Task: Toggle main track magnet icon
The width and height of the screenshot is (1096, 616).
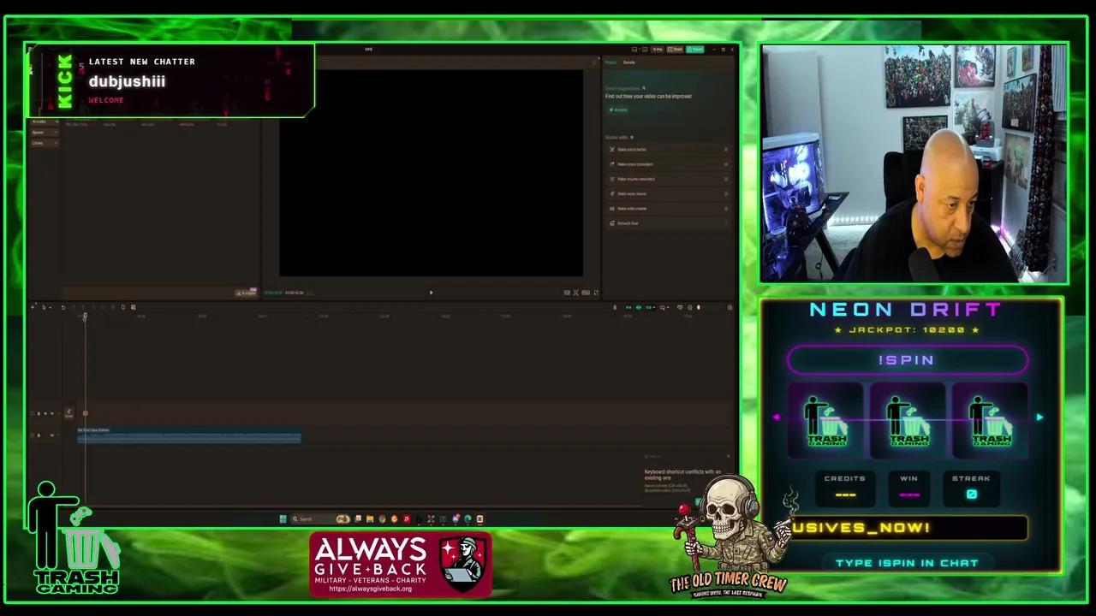Action: point(628,307)
